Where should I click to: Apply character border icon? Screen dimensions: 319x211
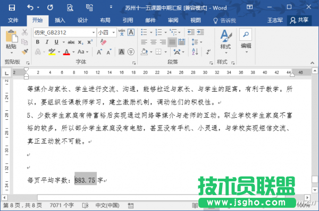point(131,32)
